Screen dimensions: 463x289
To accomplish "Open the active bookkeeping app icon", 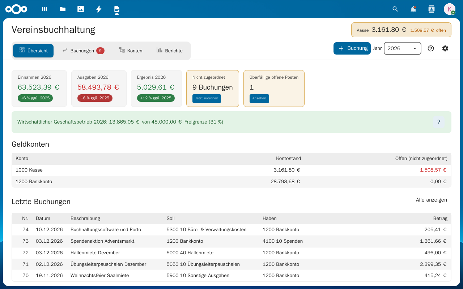I will (116, 9).
